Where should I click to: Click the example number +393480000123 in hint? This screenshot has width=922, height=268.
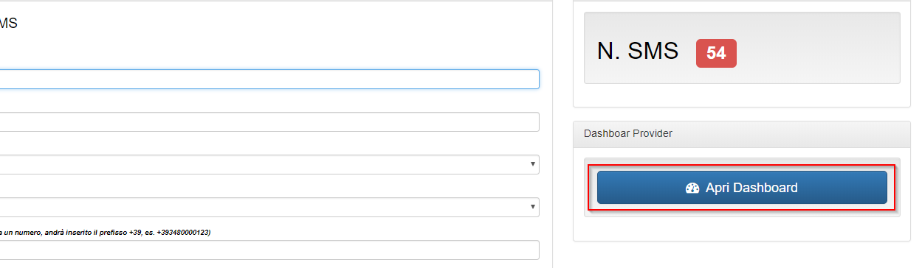(x=183, y=232)
